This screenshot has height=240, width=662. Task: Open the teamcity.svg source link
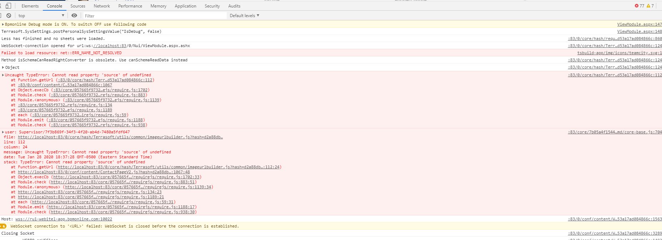(620, 53)
